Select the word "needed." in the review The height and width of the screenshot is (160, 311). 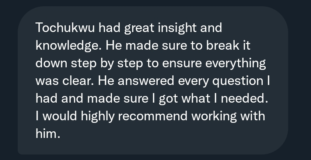coord(244,99)
